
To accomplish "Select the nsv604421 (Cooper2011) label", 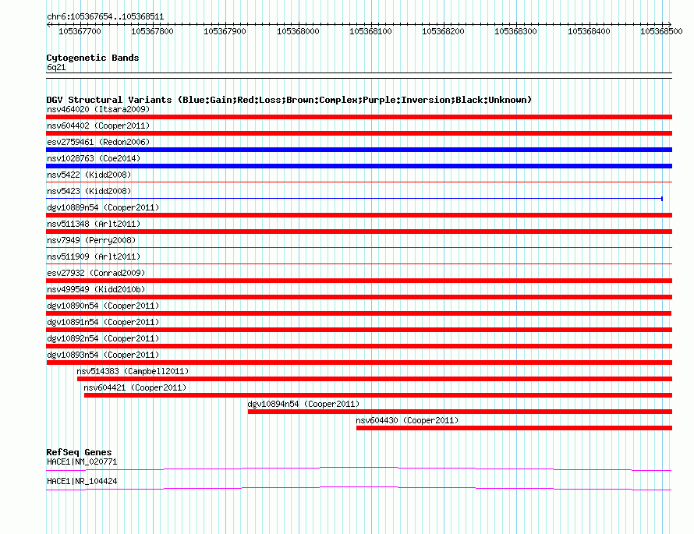I will tap(135, 387).
